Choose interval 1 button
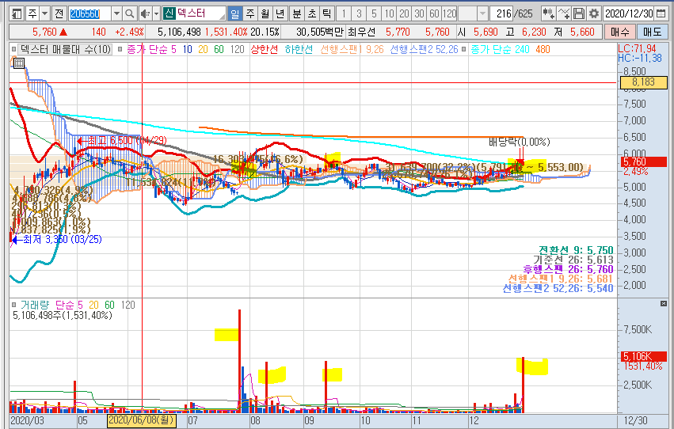 pos(344,14)
